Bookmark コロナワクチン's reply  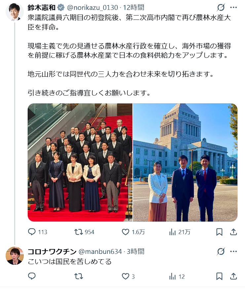[219, 276]
